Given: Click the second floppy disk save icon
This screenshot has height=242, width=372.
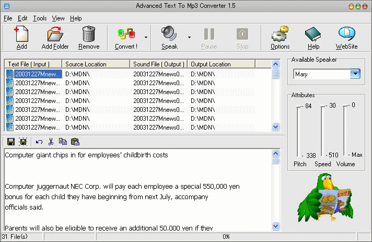Looking at the screenshot, I should (23, 142).
